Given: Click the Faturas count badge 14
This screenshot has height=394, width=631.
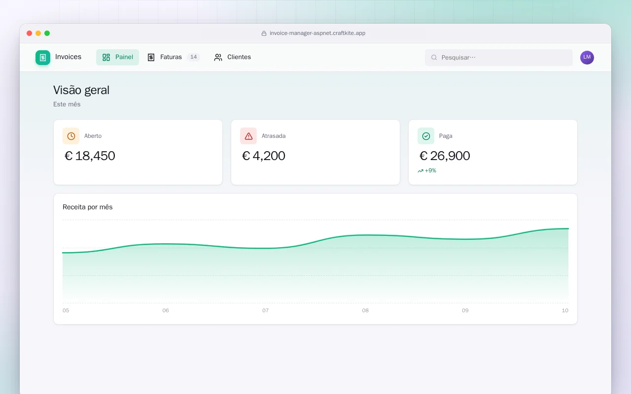Looking at the screenshot, I should click(x=194, y=57).
